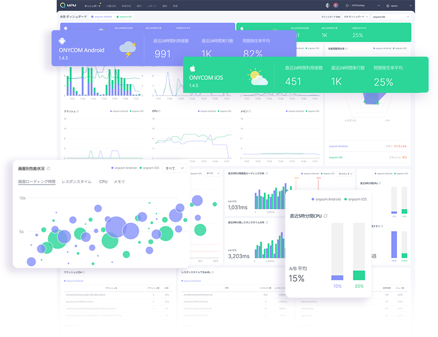Toggle onycom Android legend in CPU popup card
Screen dimensions: 438x337
[326, 199]
